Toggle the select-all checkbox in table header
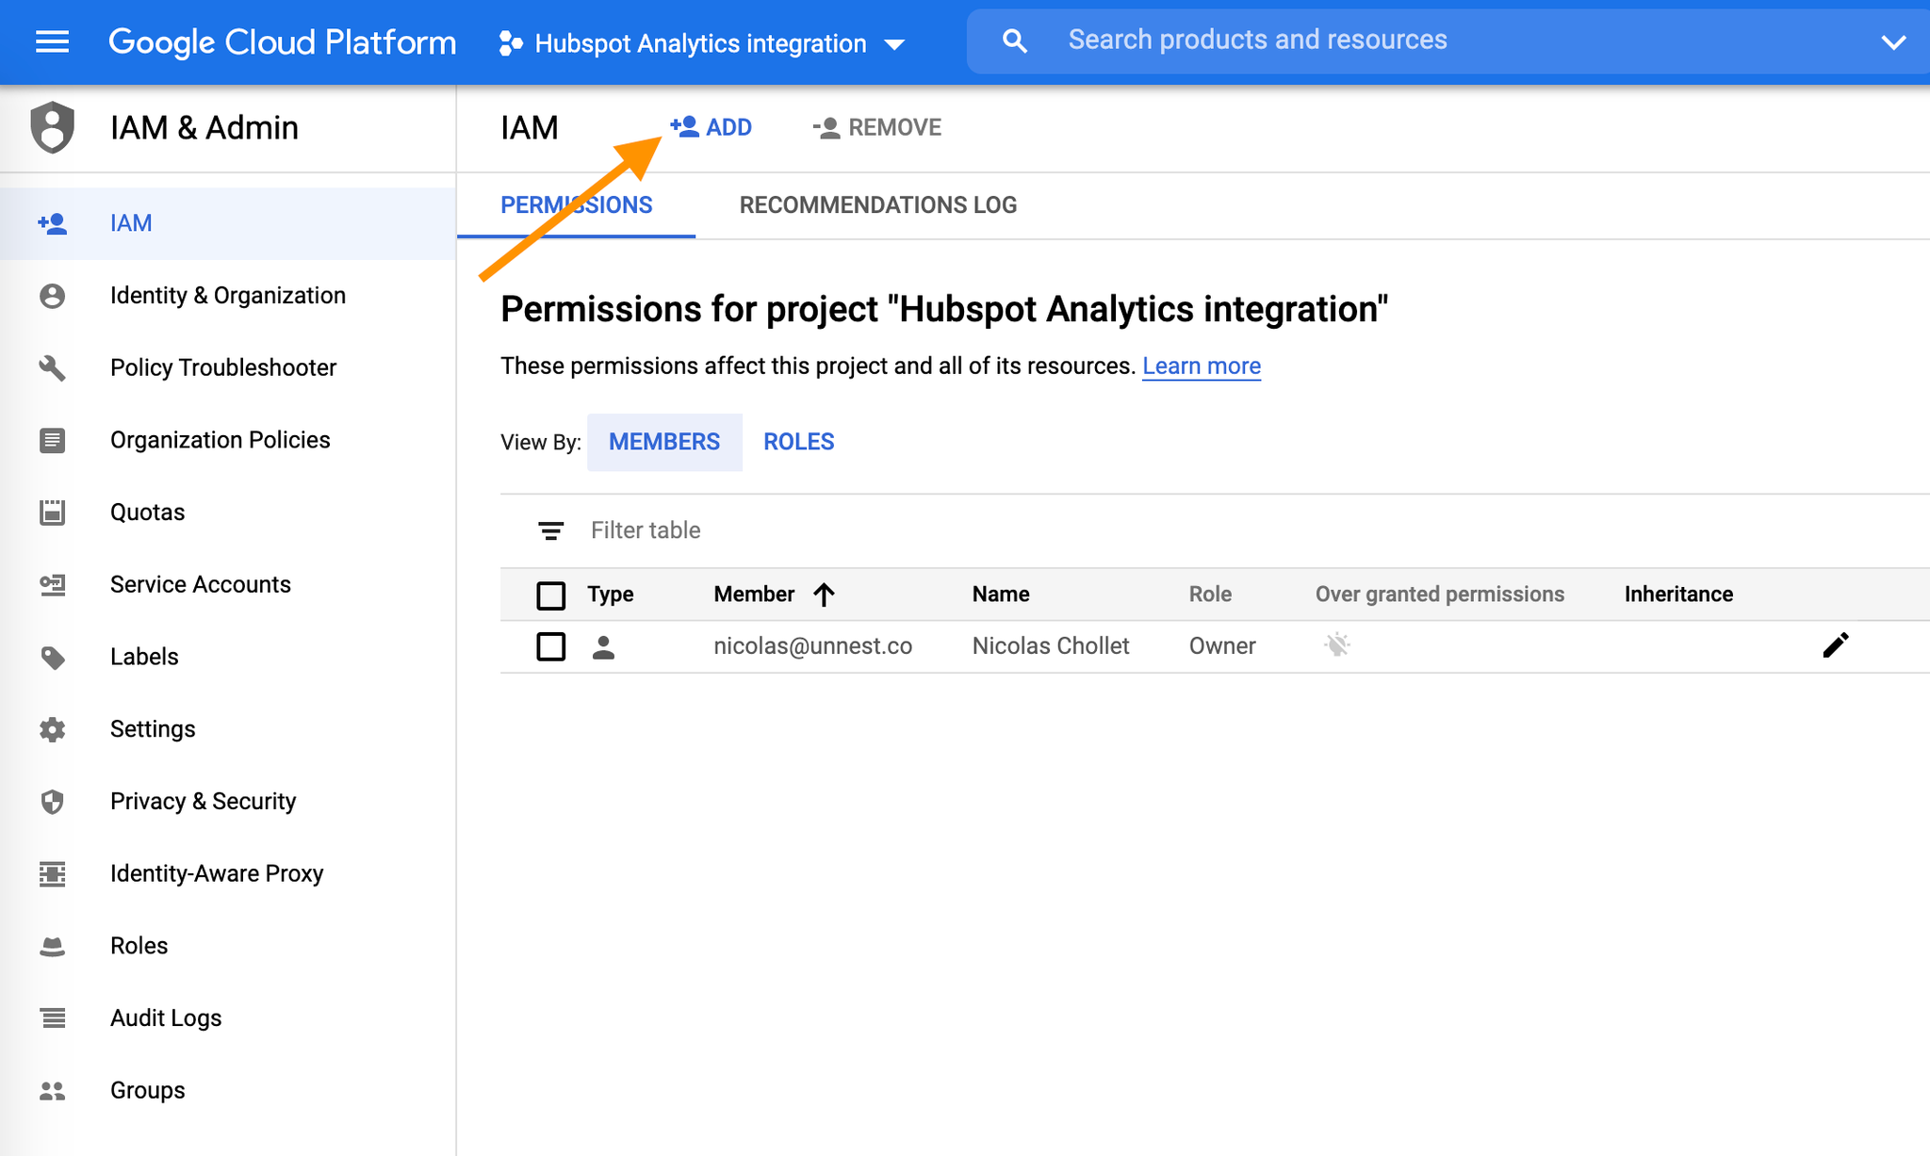The width and height of the screenshot is (1930, 1156). 550,595
